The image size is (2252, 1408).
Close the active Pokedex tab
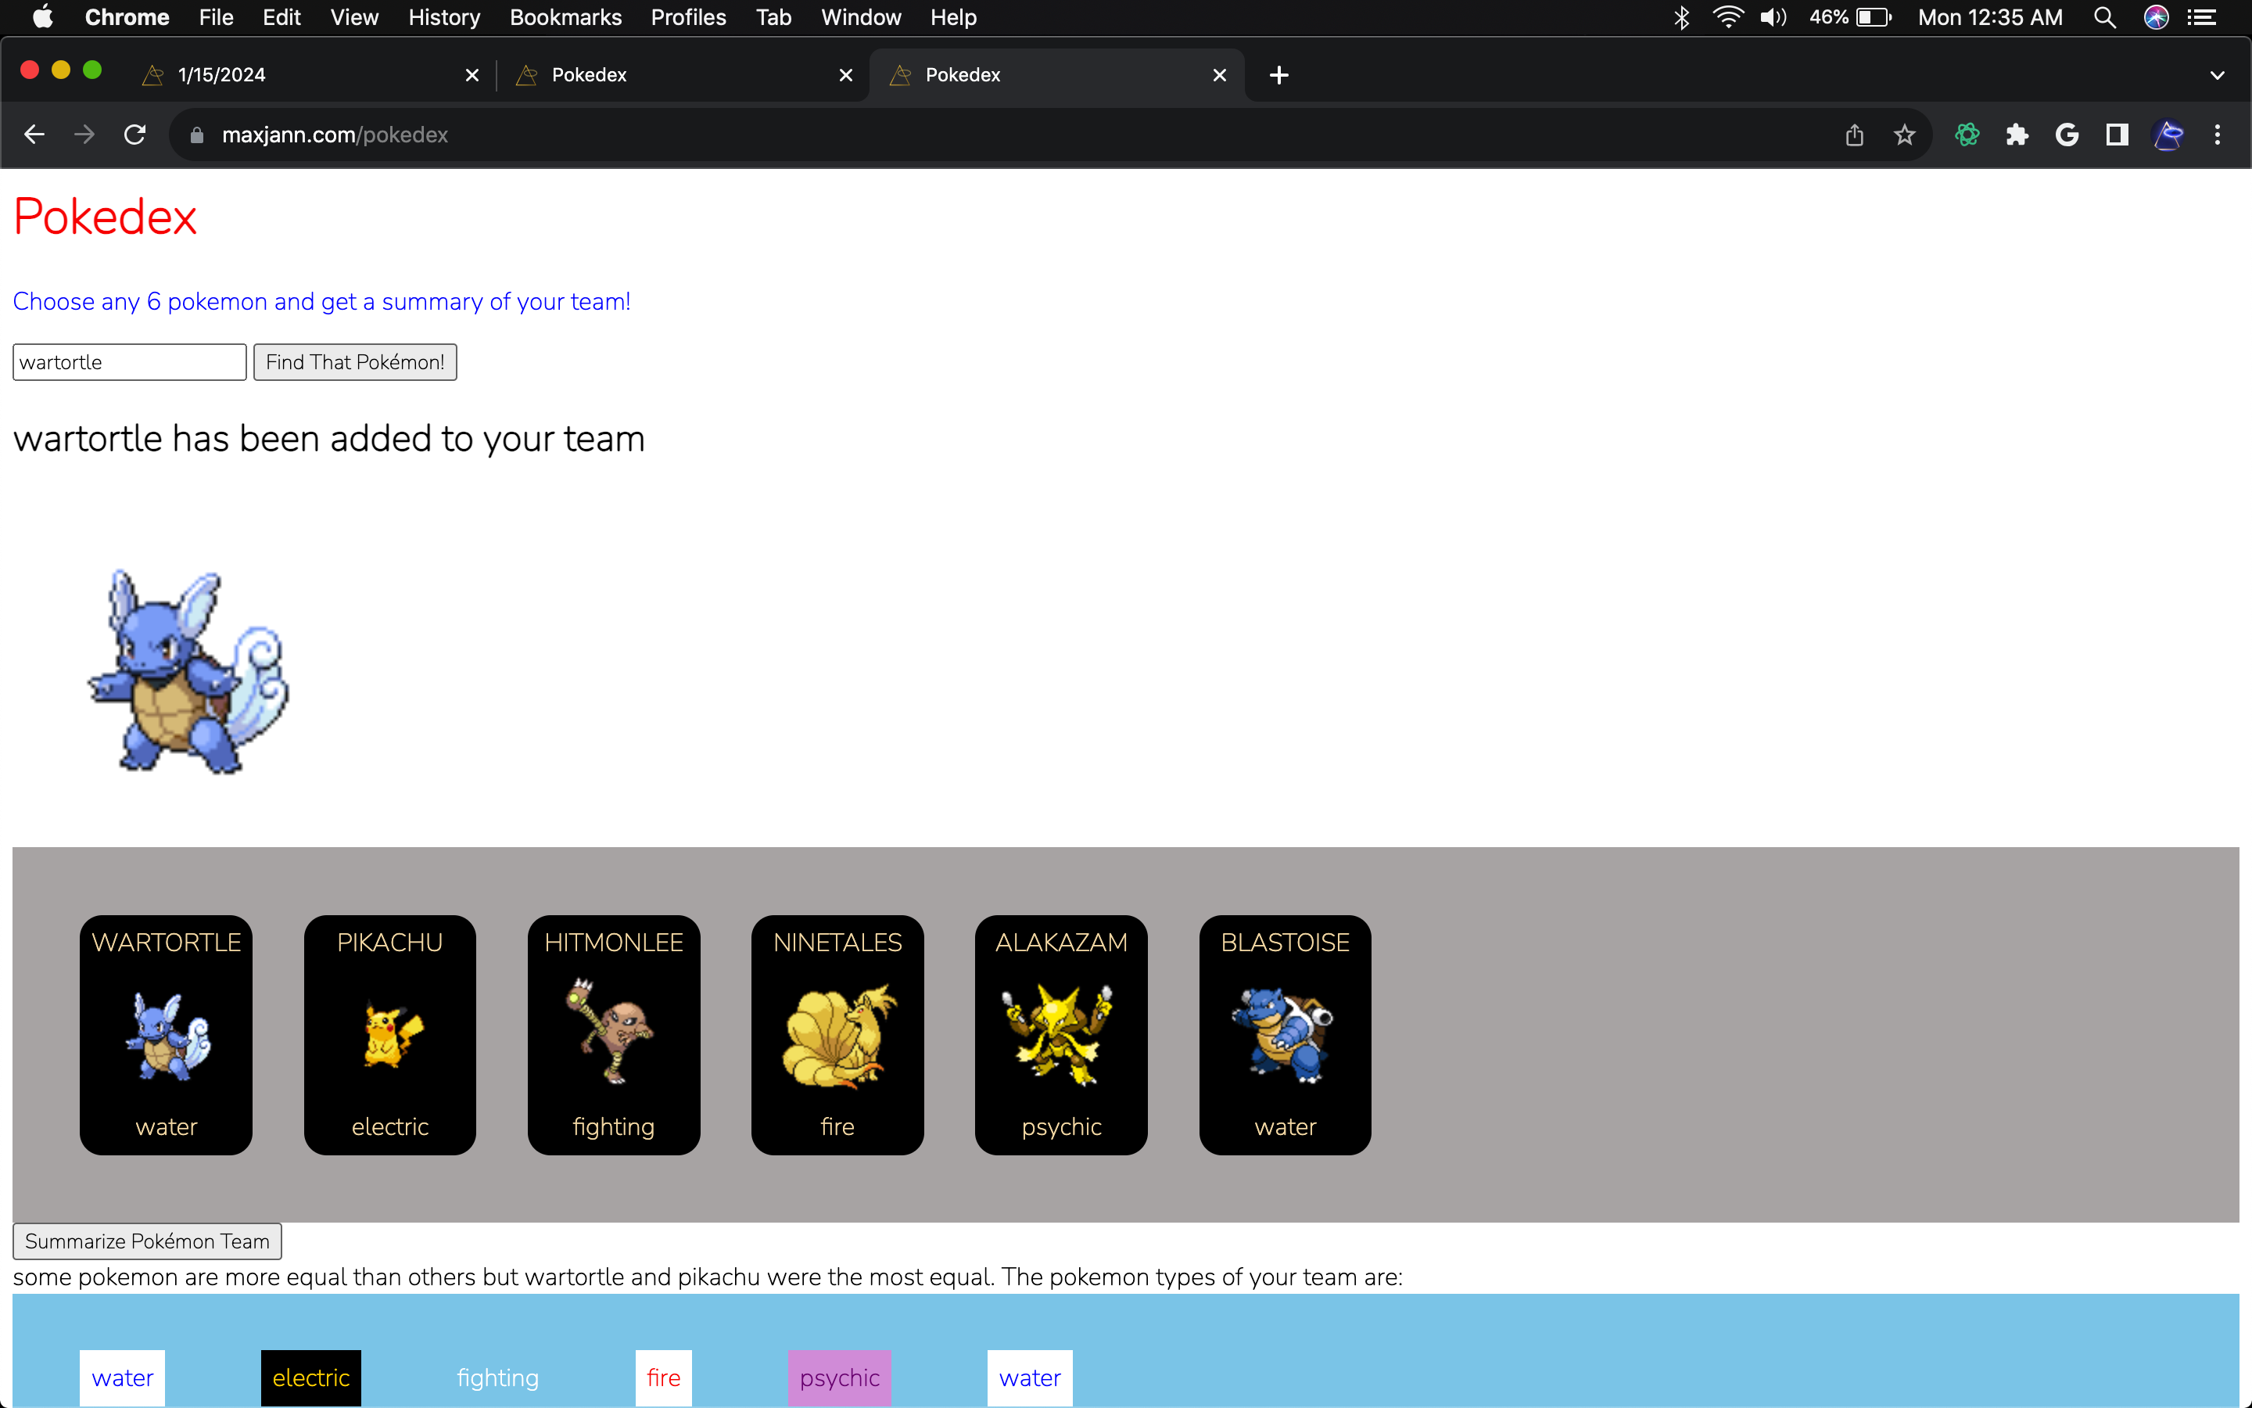[1220, 75]
